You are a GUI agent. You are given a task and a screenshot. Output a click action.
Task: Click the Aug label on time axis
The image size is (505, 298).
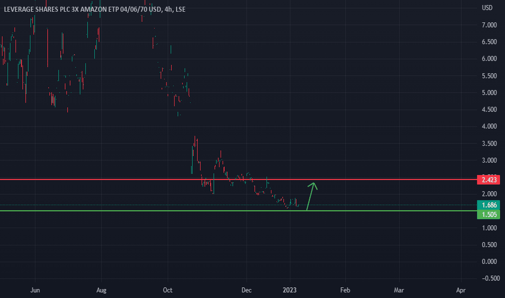pos(101,290)
